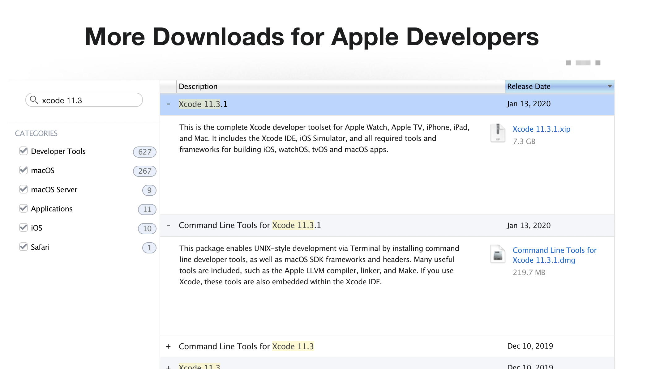Expand the Xcode 11.3 row at bottom
The height and width of the screenshot is (369, 647).
(168, 367)
